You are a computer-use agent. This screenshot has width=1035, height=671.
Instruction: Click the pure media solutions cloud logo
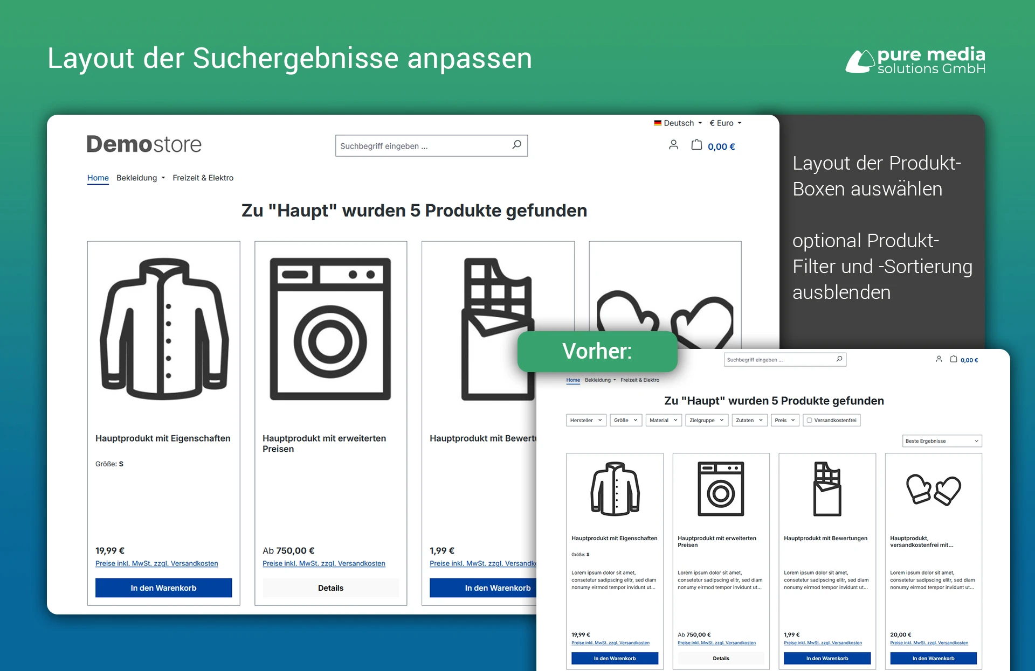(861, 59)
